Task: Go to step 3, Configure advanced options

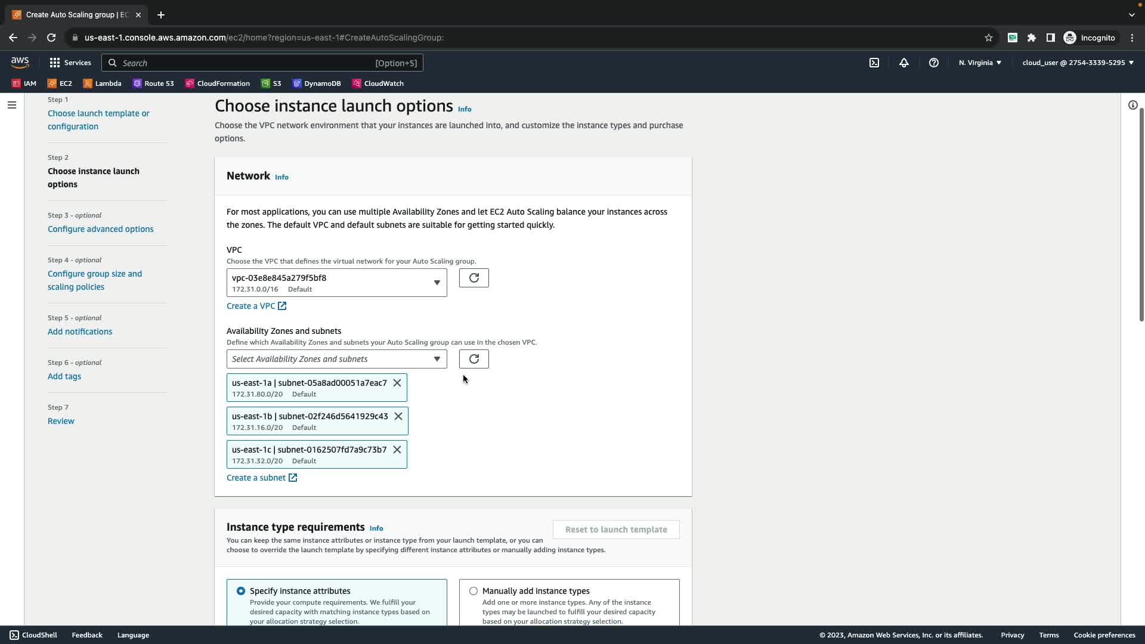Action: (100, 229)
